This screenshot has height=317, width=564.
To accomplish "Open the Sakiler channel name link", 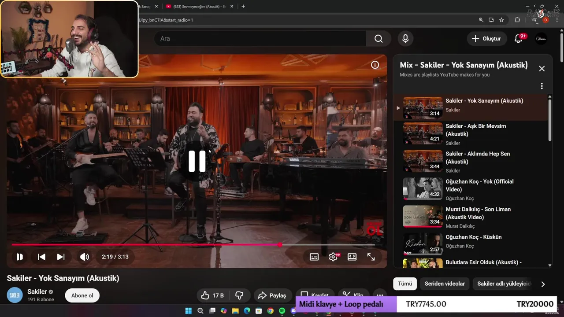I will coord(37,291).
